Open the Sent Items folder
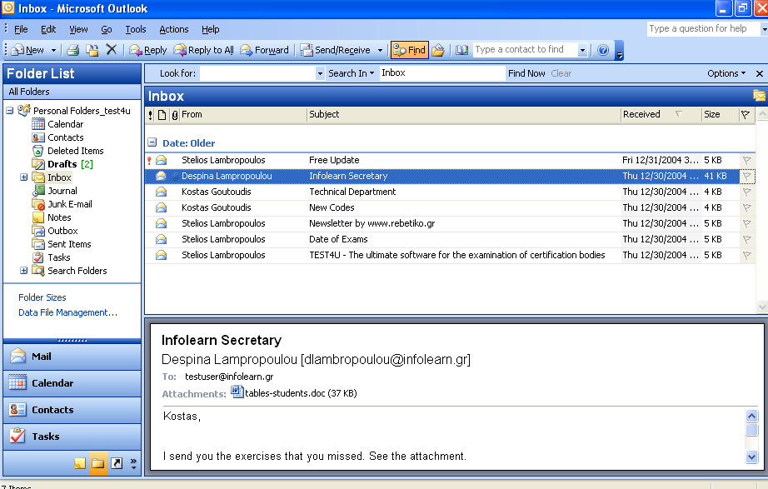Screen dimensions: 768x489 click(x=69, y=243)
